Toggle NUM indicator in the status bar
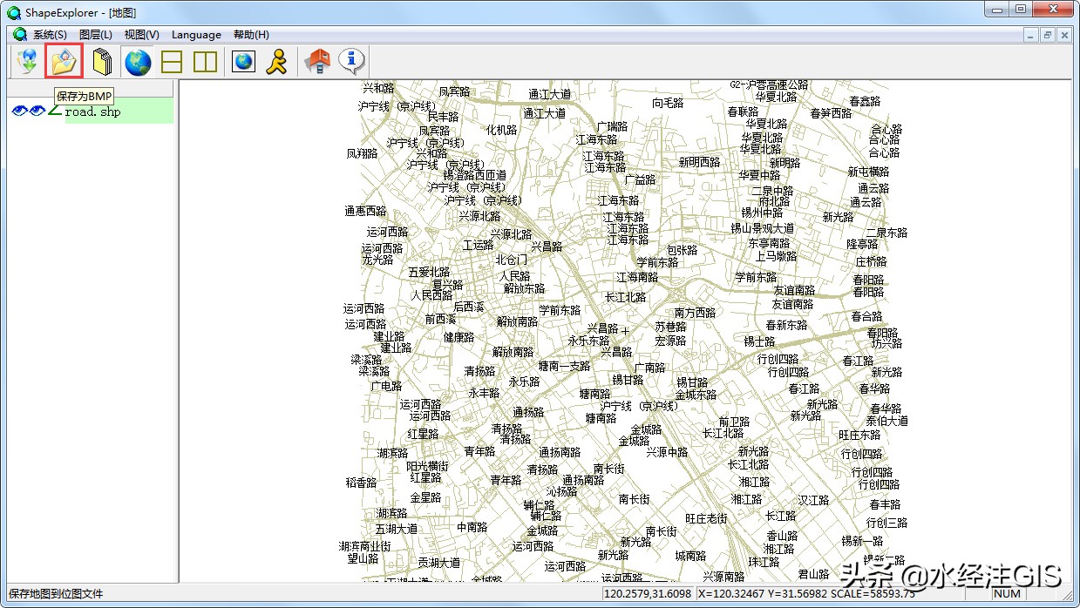Image resolution: width=1080 pixels, height=608 pixels. [1007, 592]
